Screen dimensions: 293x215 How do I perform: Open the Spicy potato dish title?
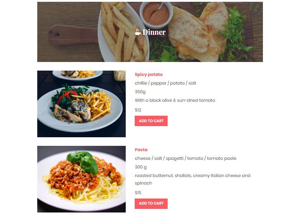(149, 75)
